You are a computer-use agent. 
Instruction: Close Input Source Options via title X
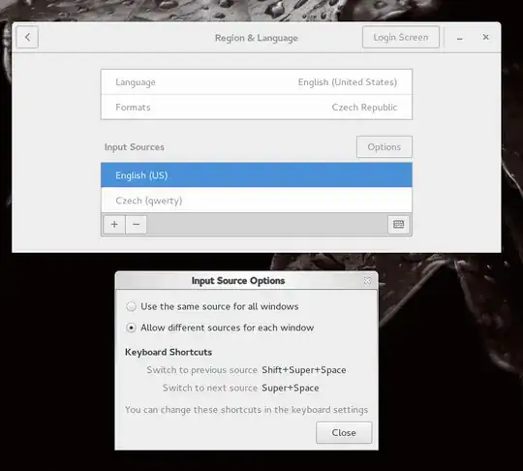point(367,280)
